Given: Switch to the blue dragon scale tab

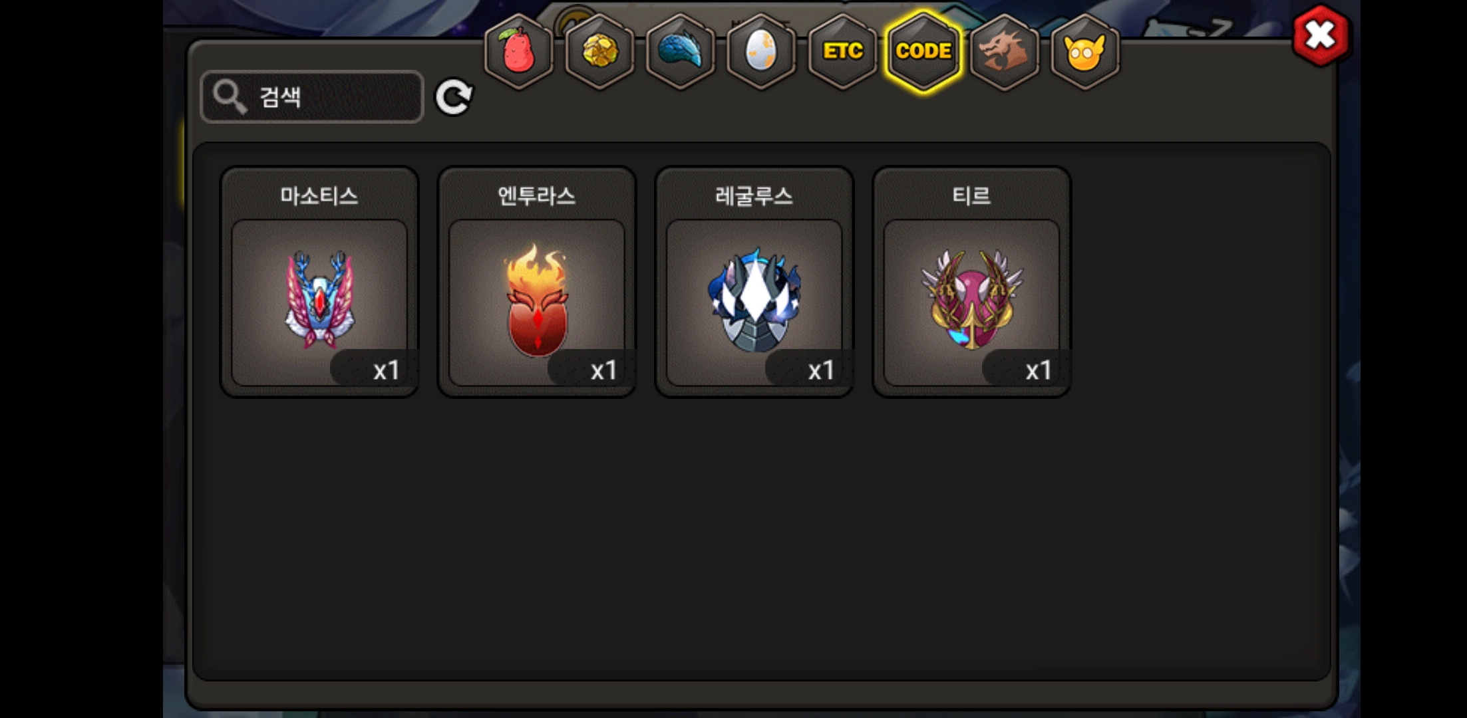Looking at the screenshot, I should pos(681,51).
